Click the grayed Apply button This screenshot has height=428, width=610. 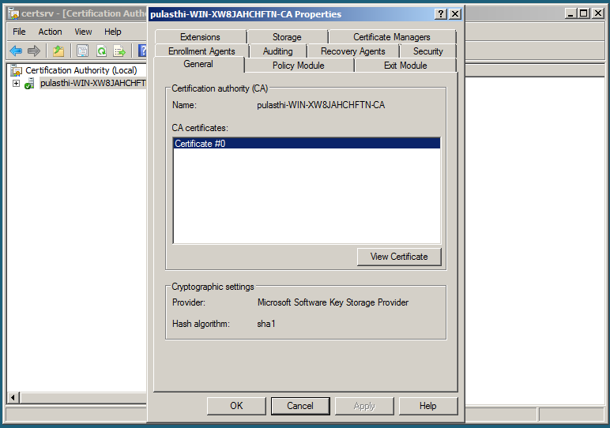pyautogui.click(x=364, y=406)
